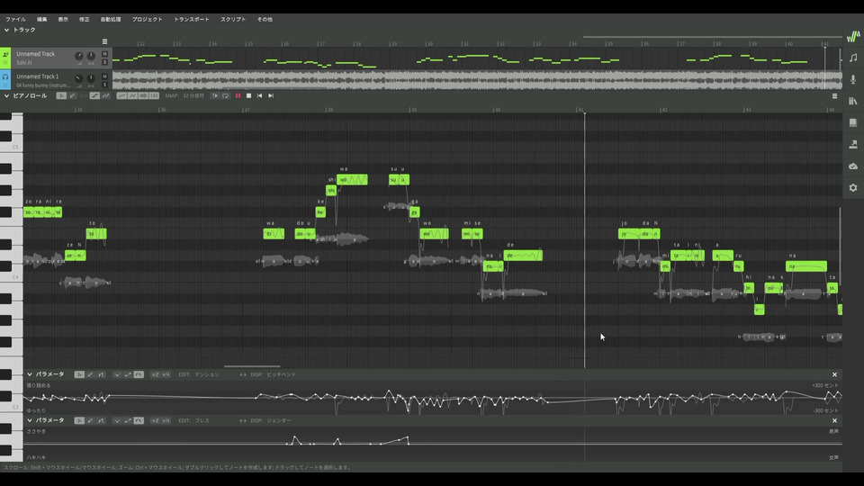The height and width of the screenshot is (486, 864).
Task: Open DISP ジェンダー parameter dropdown
Action: pyautogui.click(x=279, y=420)
